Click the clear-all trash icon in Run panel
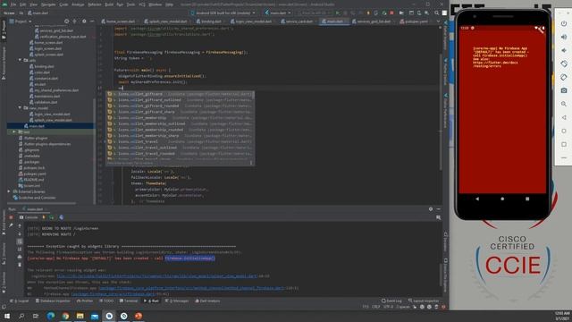The image size is (572, 322). [x=20, y=265]
